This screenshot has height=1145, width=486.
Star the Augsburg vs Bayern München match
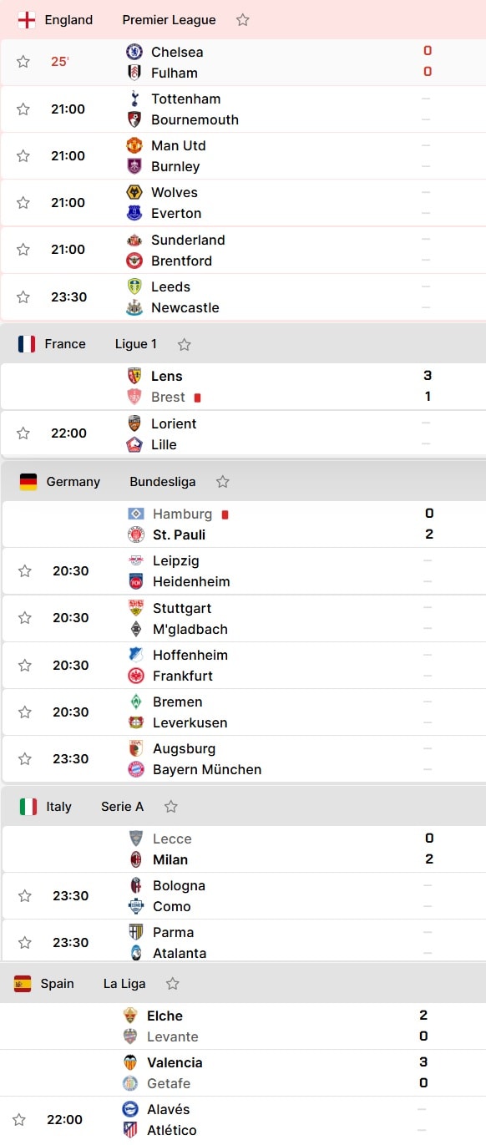click(x=25, y=759)
